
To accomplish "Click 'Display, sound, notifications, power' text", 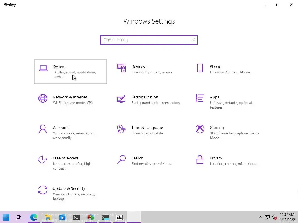I will (75, 75).
